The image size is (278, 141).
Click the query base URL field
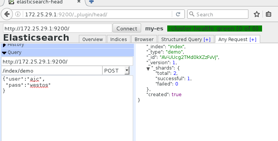(x=67, y=62)
